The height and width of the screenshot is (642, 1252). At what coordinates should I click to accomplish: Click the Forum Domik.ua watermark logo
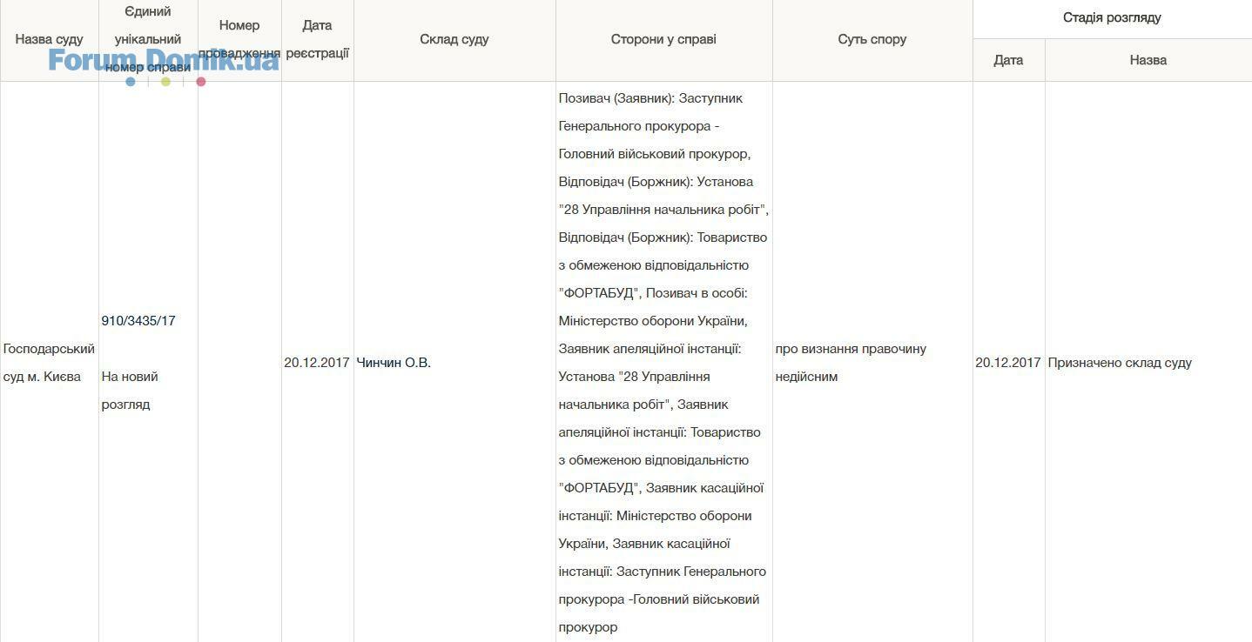pyautogui.click(x=163, y=59)
